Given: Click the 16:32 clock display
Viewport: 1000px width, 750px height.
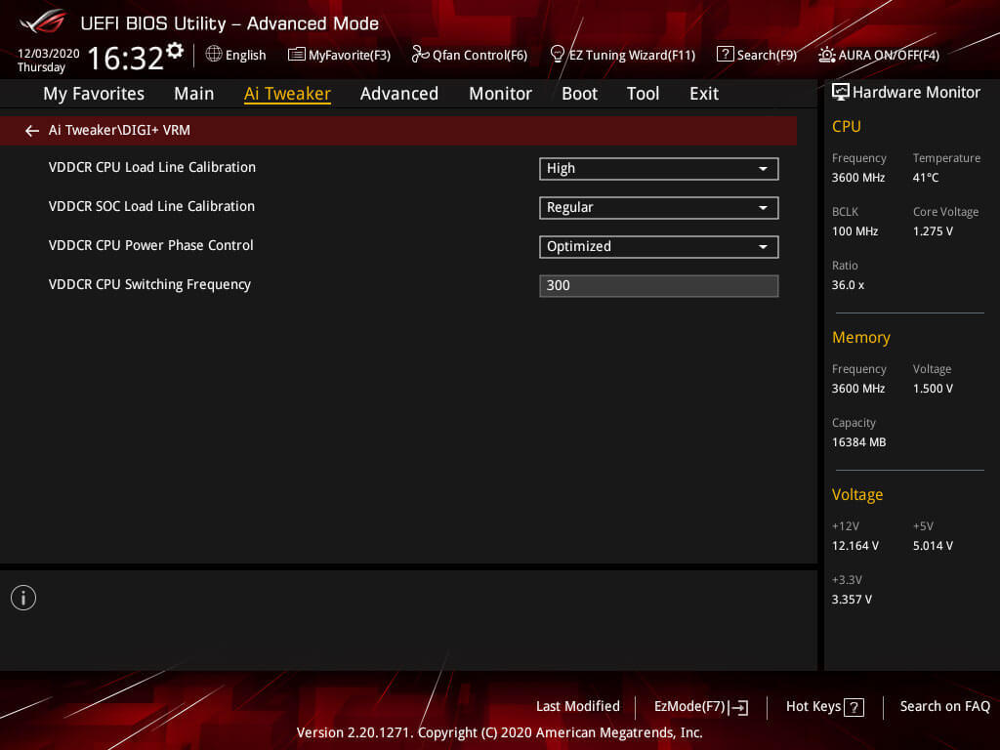Looking at the screenshot, I should [x=126, y=58].
